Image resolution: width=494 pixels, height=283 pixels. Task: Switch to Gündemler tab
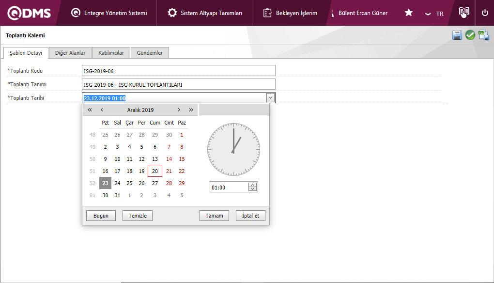point(150,53)
